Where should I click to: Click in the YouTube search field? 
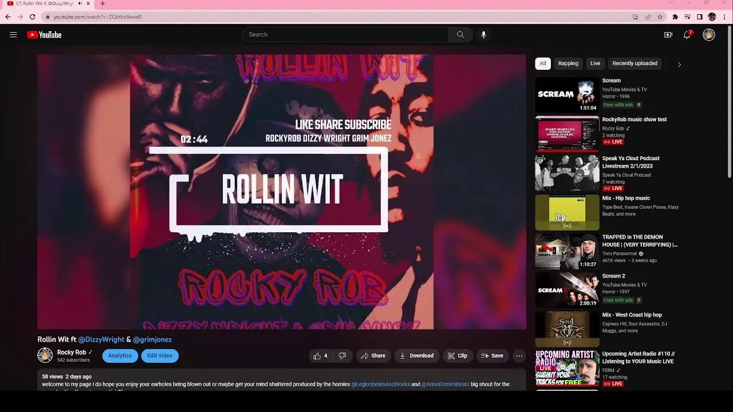[x=345, y=35]
